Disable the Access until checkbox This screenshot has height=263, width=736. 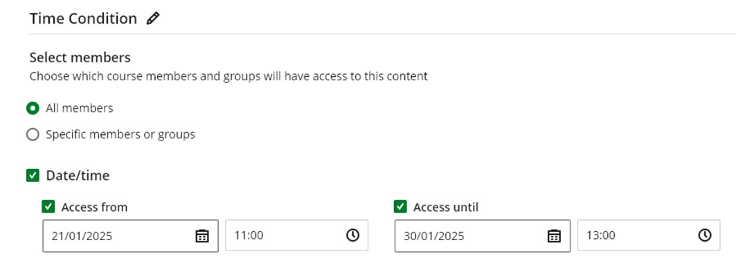[400, 207]
